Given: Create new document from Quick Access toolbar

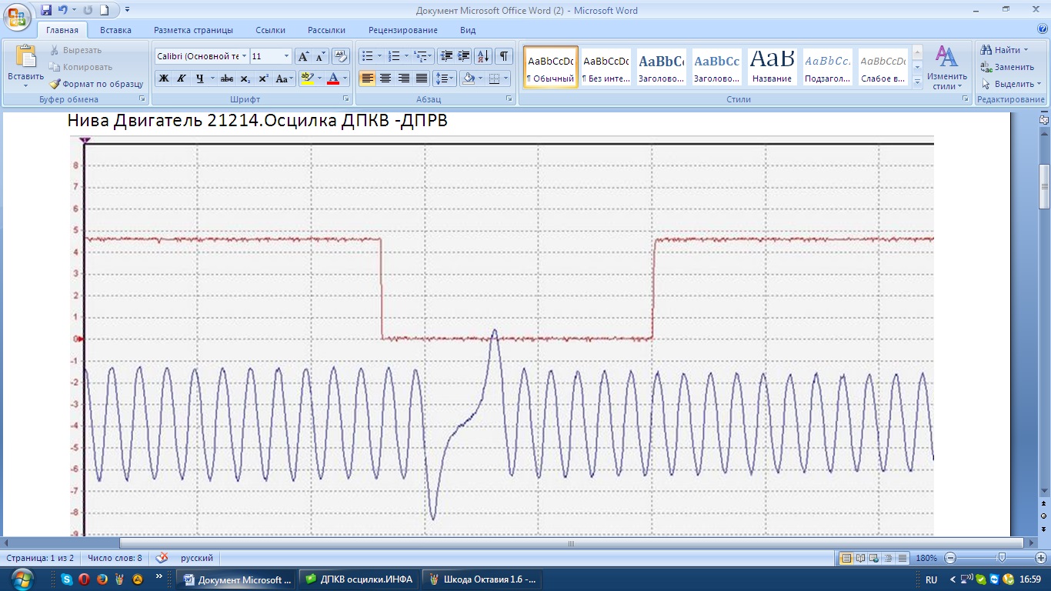Looking at the screenshot, I should point(105,10).
